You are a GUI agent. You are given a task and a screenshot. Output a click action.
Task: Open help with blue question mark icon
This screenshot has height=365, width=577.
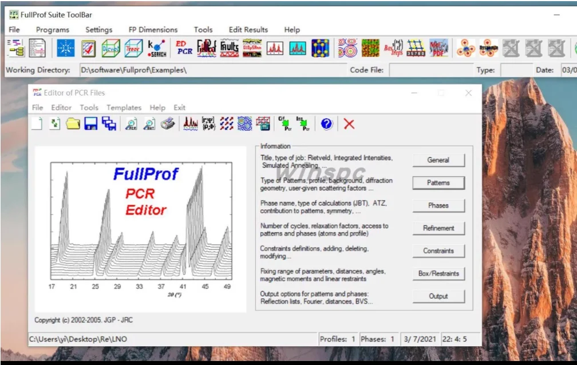coord(326,124)
